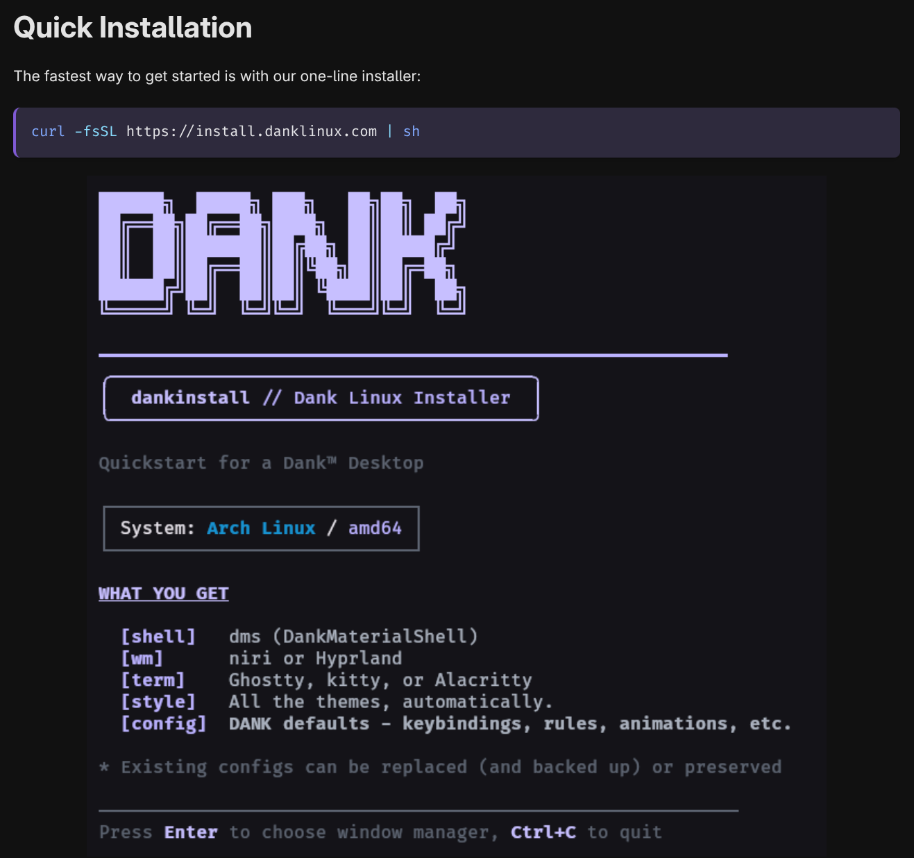Image resolution: width=914 pixels, height=858 pixels.
Task: Click the https://install.danklinux.com URL in the code block
Action: (x=251, y=131)
